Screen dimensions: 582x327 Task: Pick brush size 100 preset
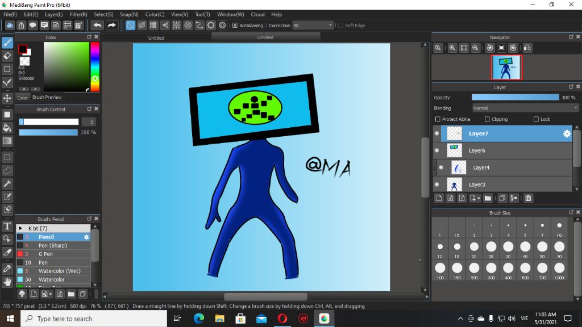[x=440, y=270]
